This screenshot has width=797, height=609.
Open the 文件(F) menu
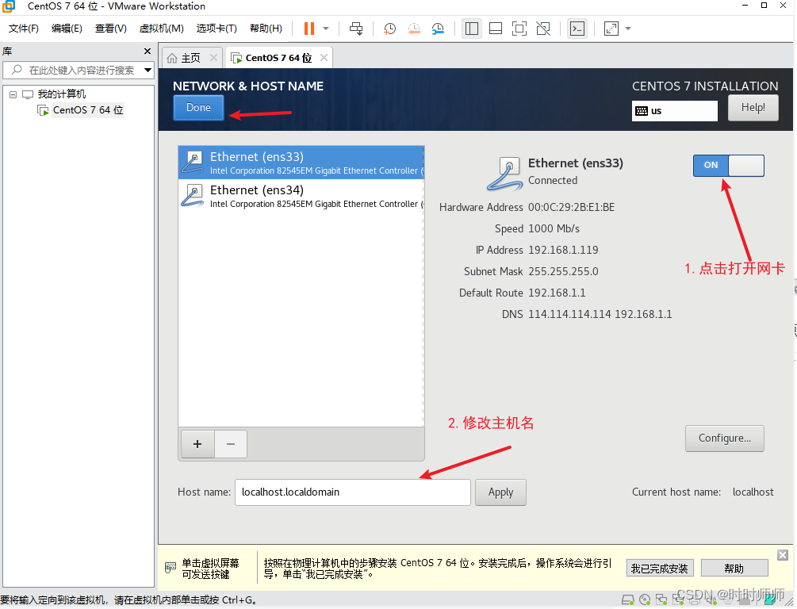[x=23, y=29]
